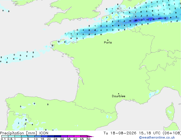Click the '15..18 UTC' time range text
Screen dimensions: 181x140
pyautogui.click(x=150, y=133)
